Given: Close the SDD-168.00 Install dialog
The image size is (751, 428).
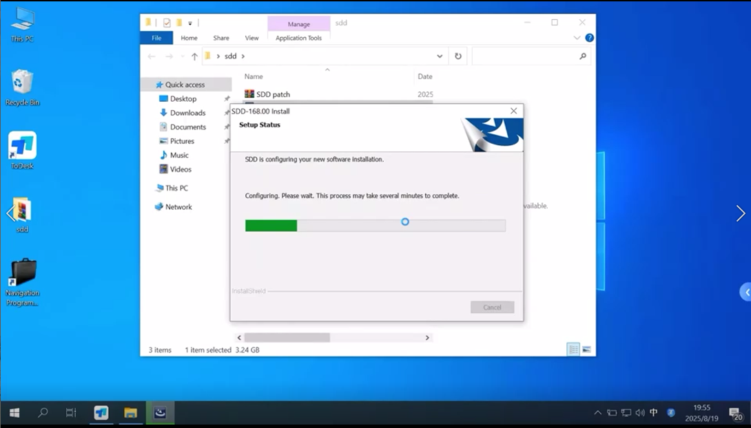Looking at the screenshot, I should [x=513, y=111].
